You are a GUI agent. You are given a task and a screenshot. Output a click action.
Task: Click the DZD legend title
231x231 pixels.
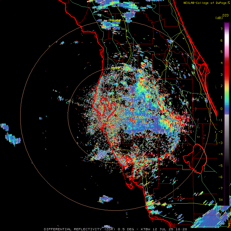[x=226, y=15]
